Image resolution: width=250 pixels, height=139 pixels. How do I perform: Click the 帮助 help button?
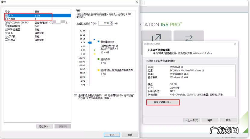tap(130, 135)
